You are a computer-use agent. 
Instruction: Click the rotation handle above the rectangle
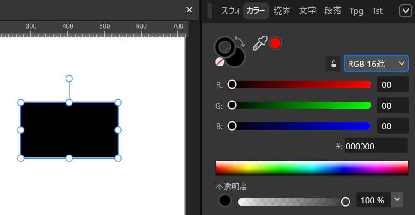pyautogui.click(x=69, y=78)
